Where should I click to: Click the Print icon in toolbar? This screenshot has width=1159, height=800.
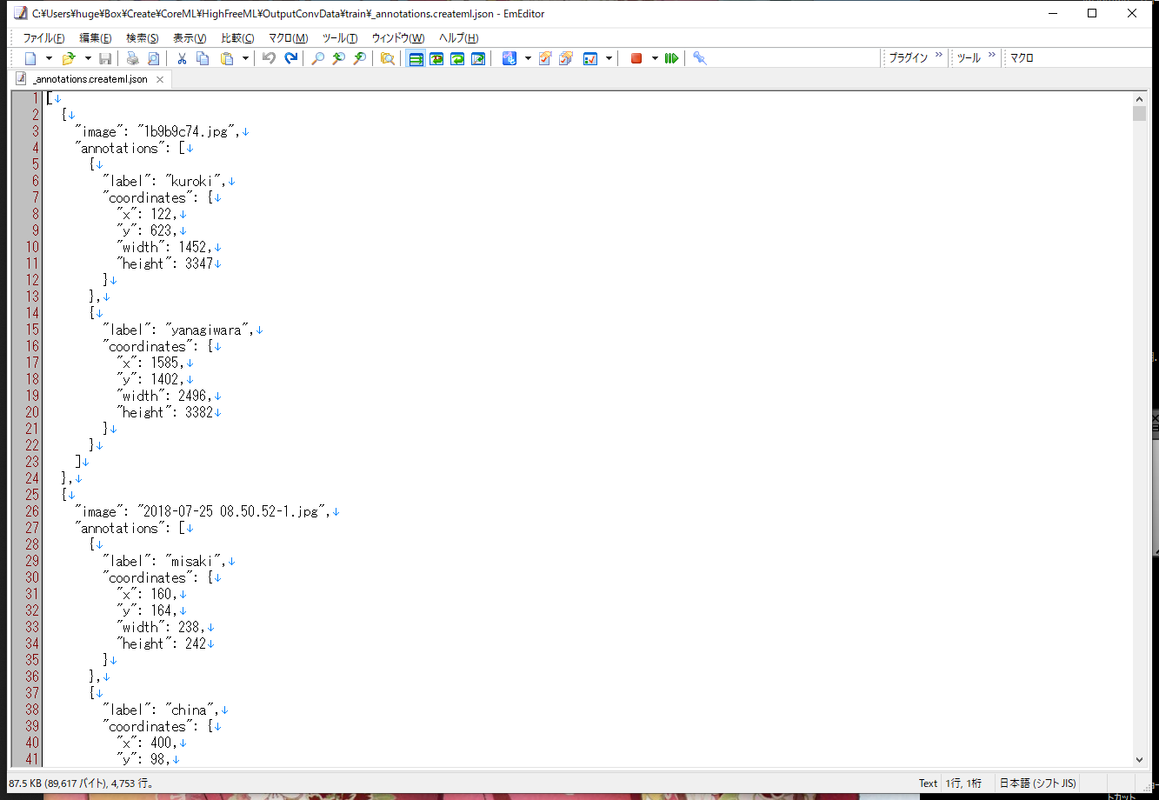click(x=132, y=58)
